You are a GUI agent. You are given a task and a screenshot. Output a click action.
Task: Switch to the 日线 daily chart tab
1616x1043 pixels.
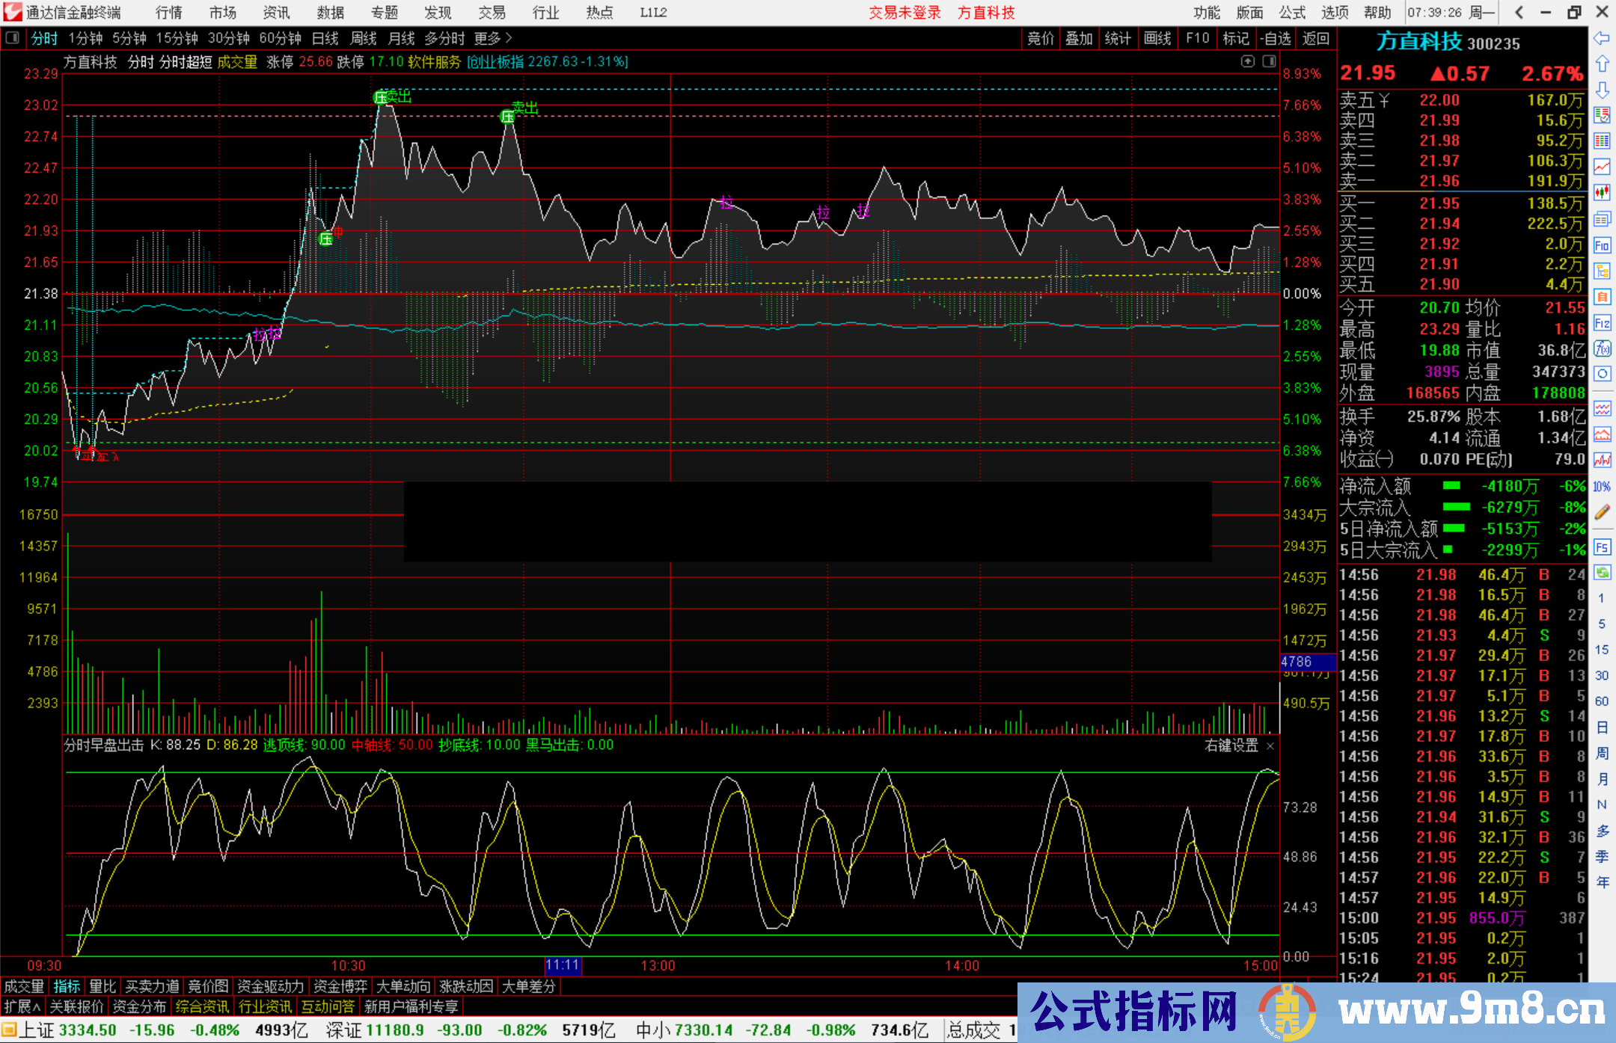coord(325,38)
